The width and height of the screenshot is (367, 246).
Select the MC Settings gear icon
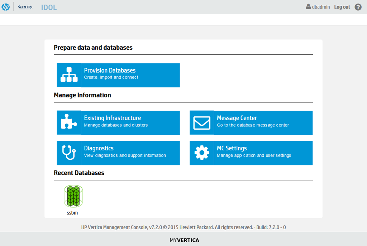pos(201,153)
